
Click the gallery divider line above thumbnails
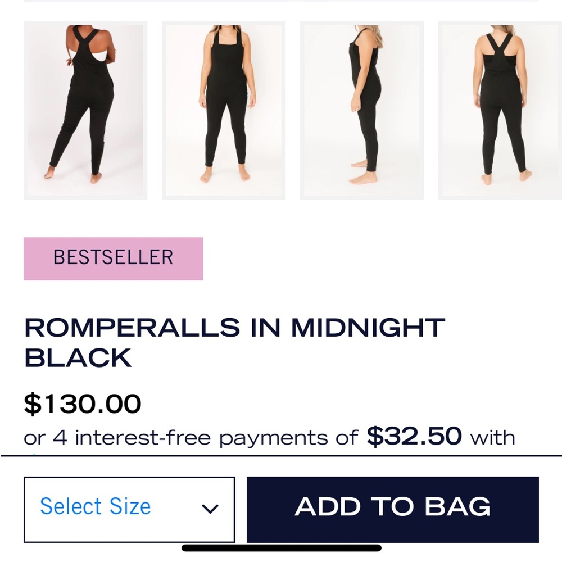281,1
